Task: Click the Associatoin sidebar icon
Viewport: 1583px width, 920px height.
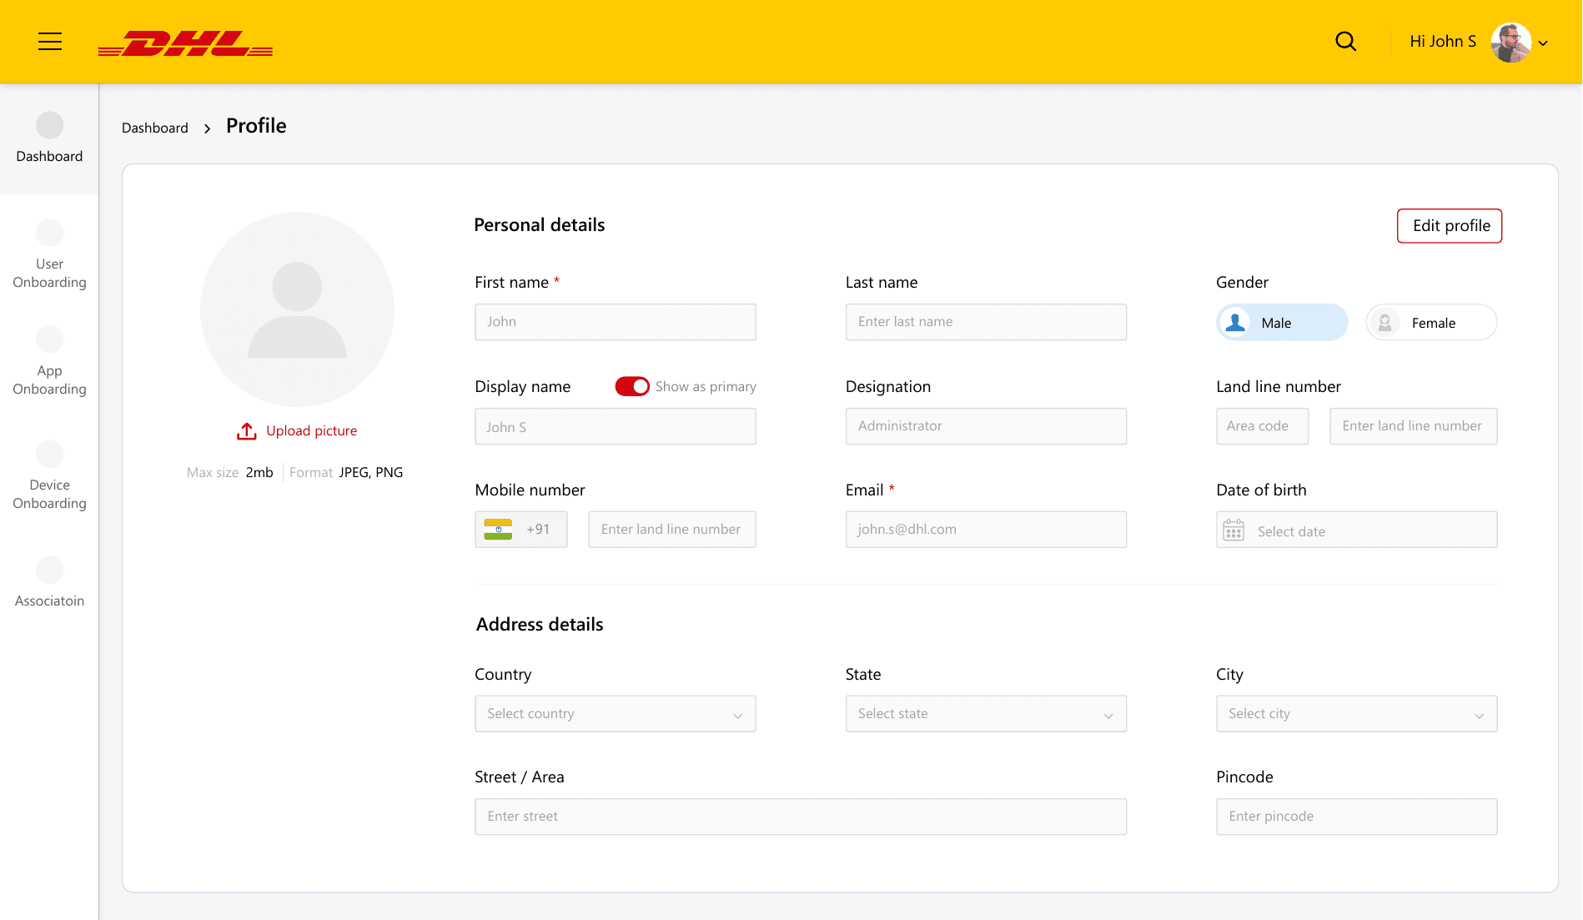Action: (50, 570)
